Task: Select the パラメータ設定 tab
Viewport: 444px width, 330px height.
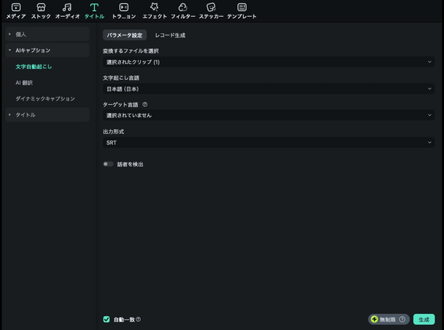Action: 125,35
